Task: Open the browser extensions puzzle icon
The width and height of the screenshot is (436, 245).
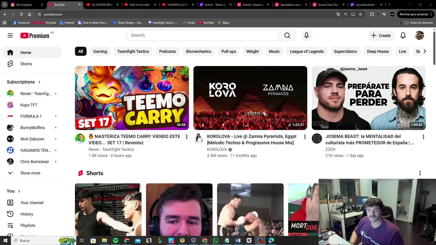Action: point(372,14)
